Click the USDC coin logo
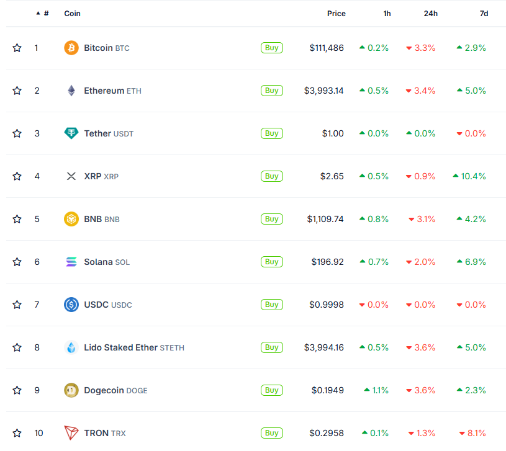 [71, 305]
